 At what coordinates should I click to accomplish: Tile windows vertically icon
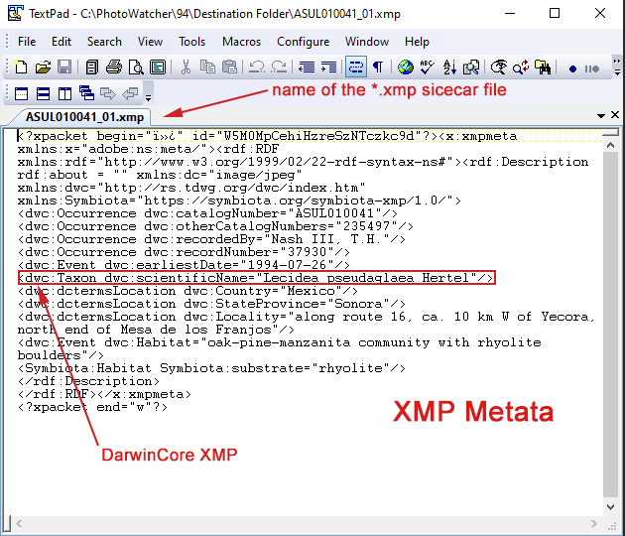click(64, 94)
